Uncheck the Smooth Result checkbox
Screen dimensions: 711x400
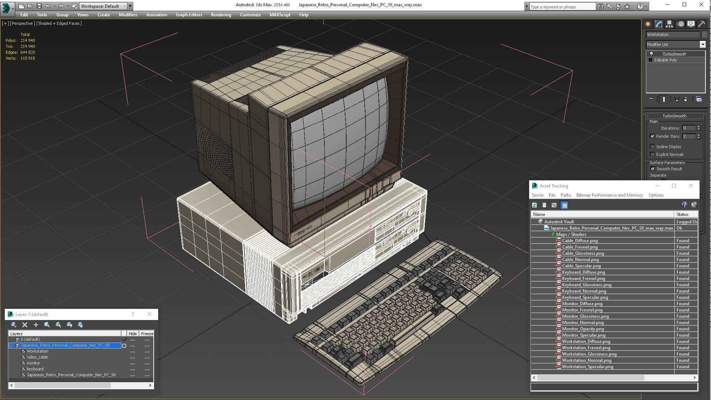652,169
